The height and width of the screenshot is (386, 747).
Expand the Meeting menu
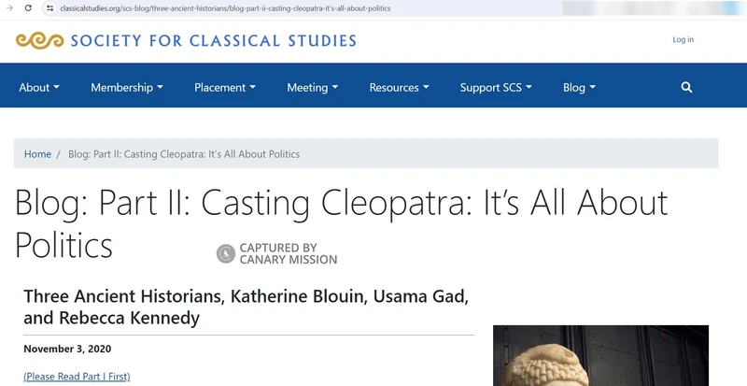[x=313, y=87]
